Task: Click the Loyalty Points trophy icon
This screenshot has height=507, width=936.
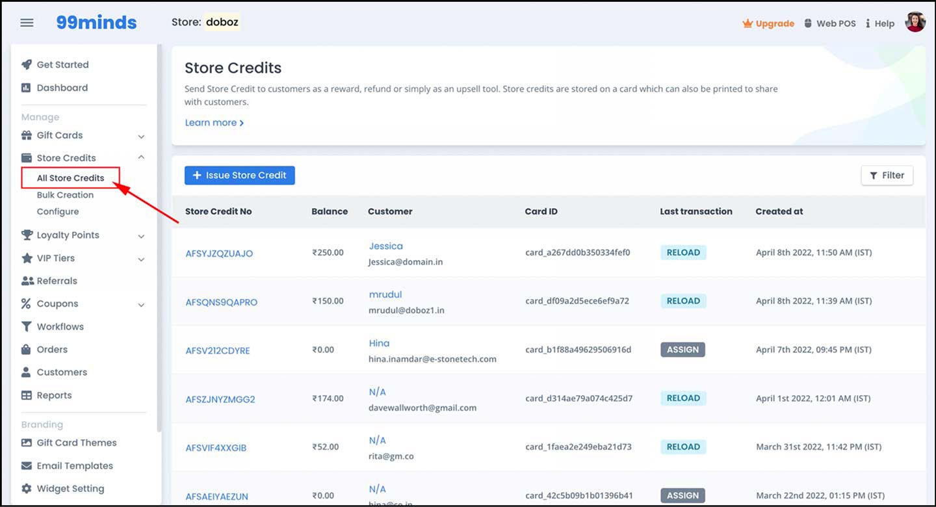Action: click(x=27, y=235)
